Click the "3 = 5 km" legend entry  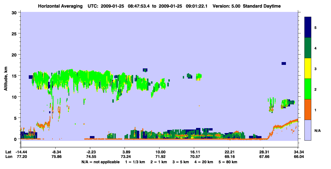coord(181,162)
